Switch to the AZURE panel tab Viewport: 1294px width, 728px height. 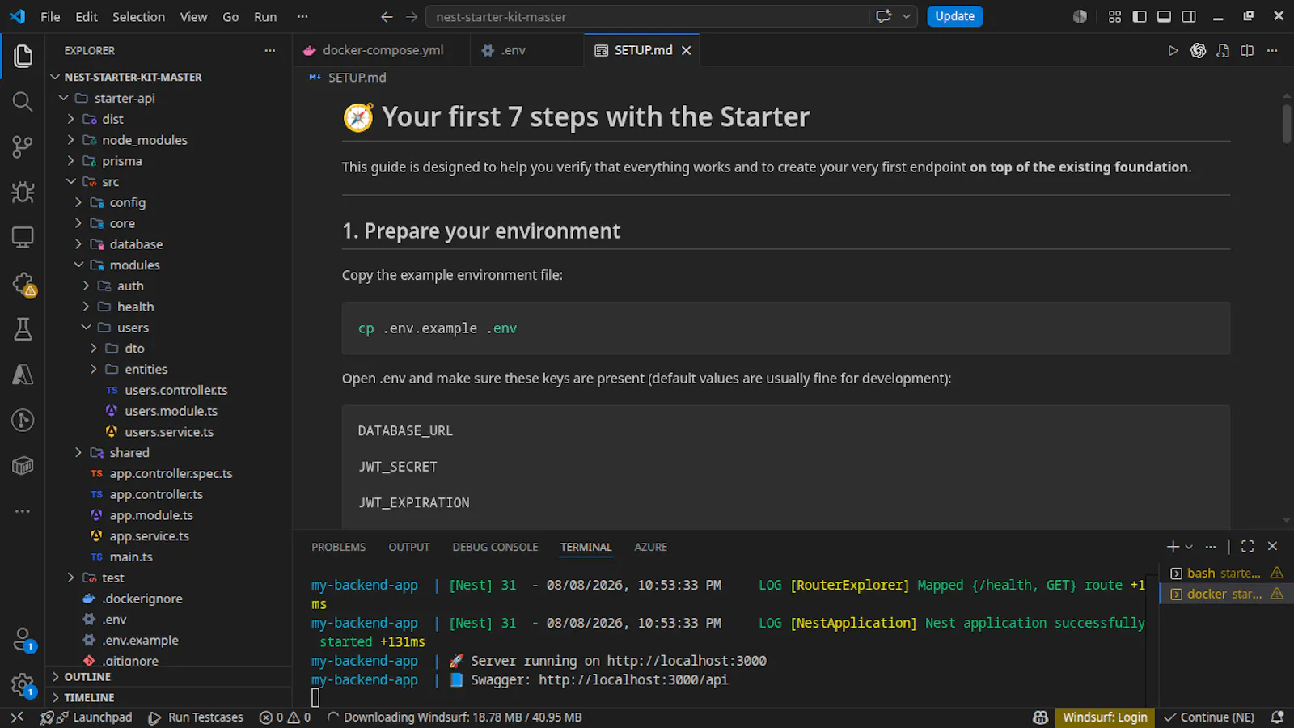pos(650,548)
